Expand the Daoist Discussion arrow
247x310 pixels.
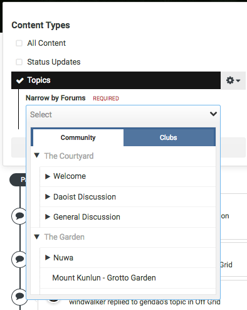[48, 196]
